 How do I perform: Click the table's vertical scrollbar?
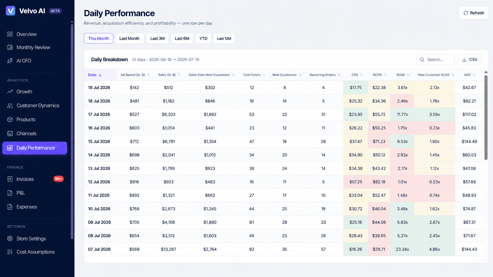(x=486, y=117)
